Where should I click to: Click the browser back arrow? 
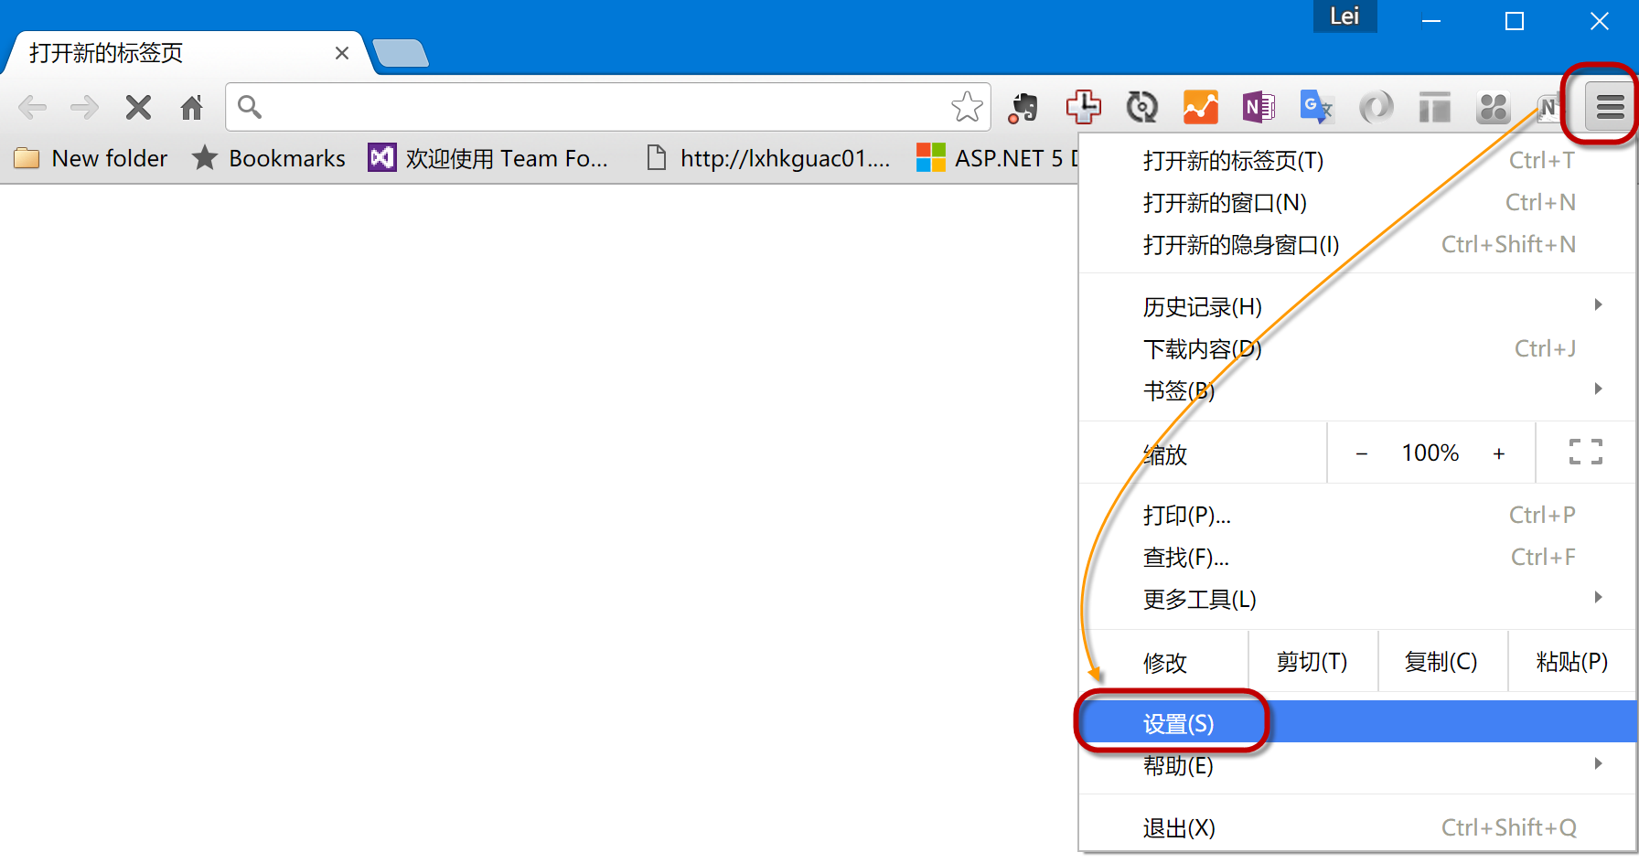coord(32,108)
